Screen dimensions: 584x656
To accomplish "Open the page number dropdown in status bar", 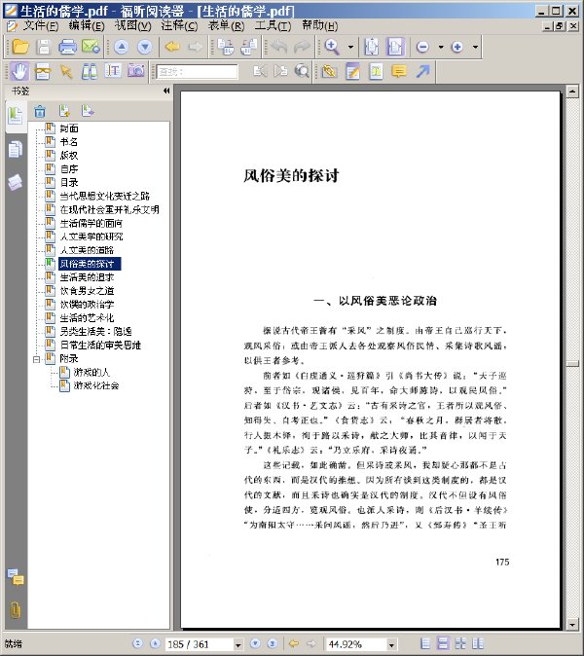I will [238, 644].
